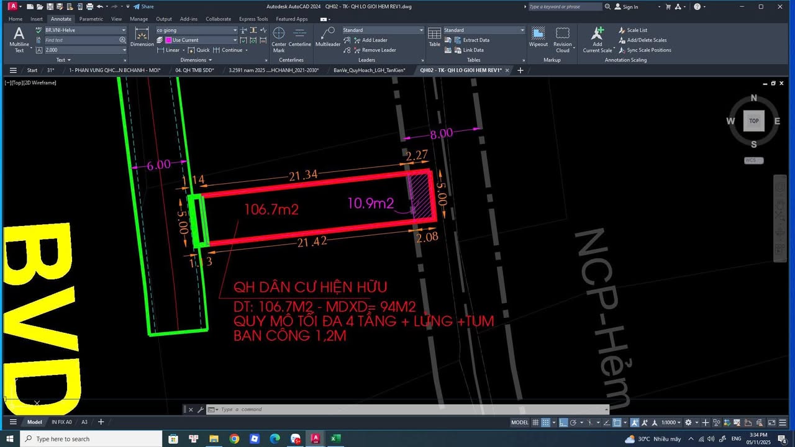Click inside the command line input
Viewport: 795px width, 447px height.
pos(373,409)
